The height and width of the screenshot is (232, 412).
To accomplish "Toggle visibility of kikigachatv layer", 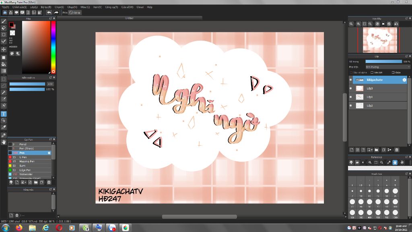I will click(351, 80).
